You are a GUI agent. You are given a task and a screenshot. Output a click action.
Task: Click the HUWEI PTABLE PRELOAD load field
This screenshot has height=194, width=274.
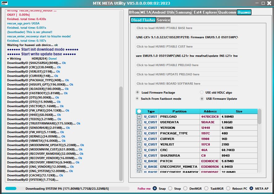(187, 65)
